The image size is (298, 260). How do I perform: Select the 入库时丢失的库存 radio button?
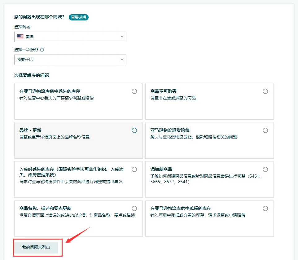click(134, 169)
